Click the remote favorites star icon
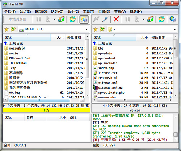 96,29
